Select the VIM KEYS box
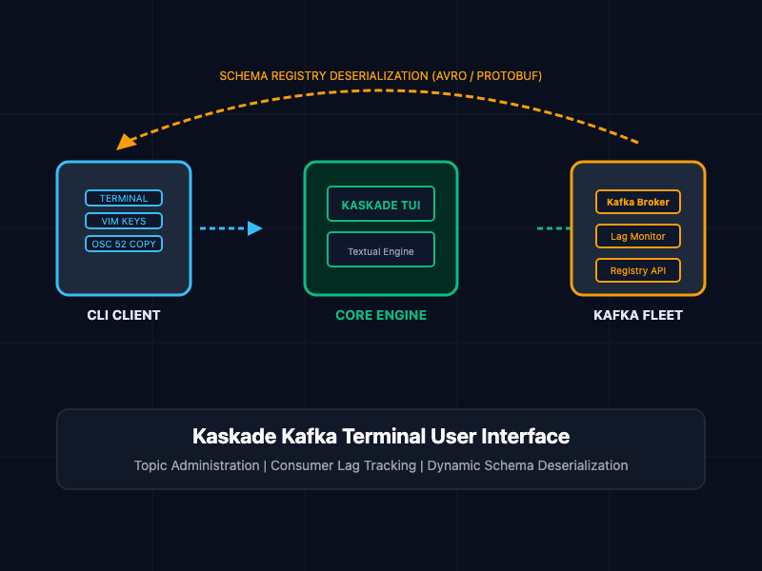Viewport: 762px width, 571px height. click(x=124, y=221)
